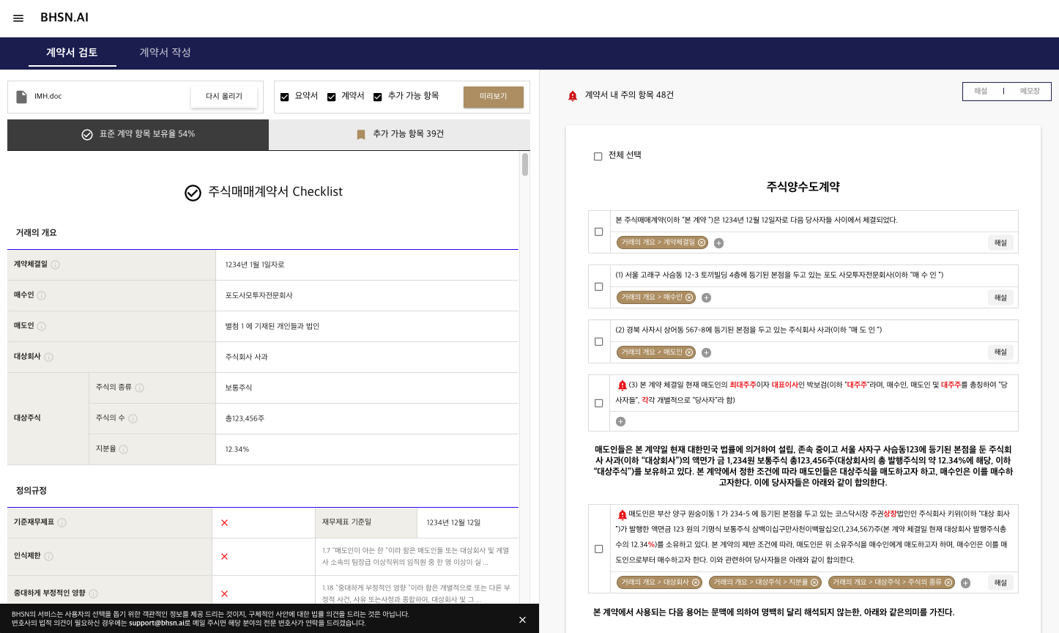1059x633 pixels.
Task: Click info icon beside 기준재무제표
Action: click(62, 522)
